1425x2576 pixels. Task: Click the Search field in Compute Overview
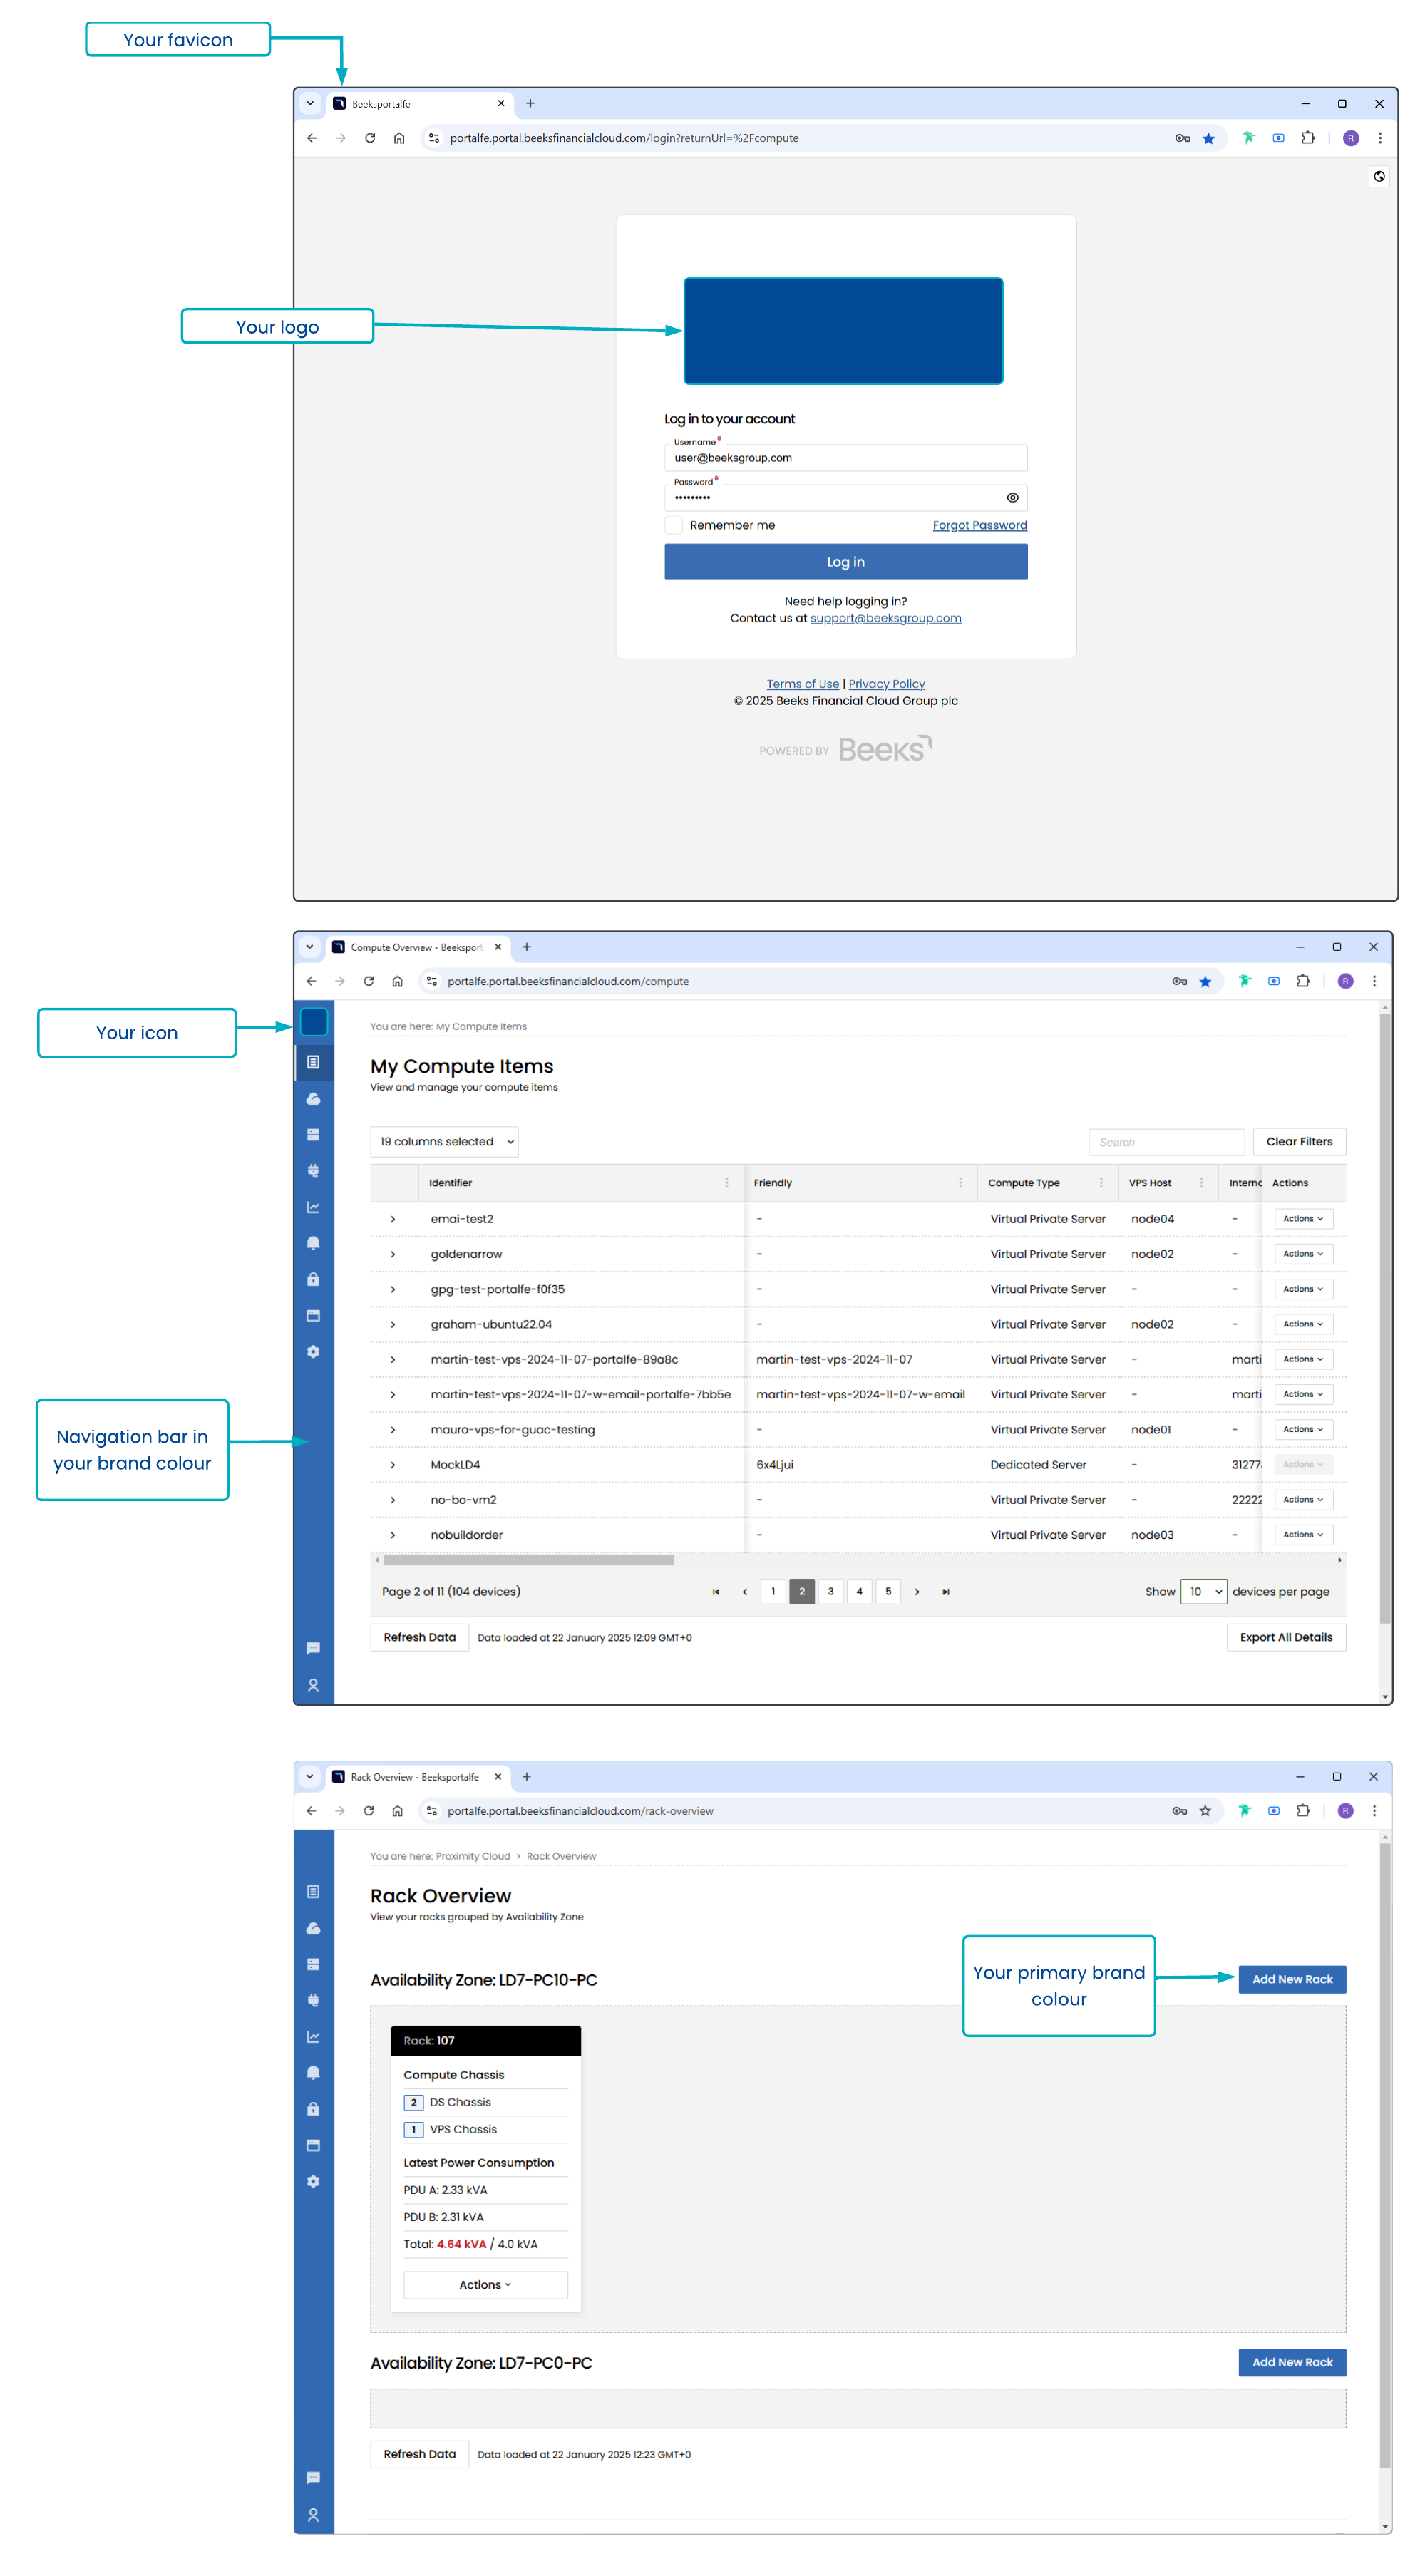[1166, 1143]
